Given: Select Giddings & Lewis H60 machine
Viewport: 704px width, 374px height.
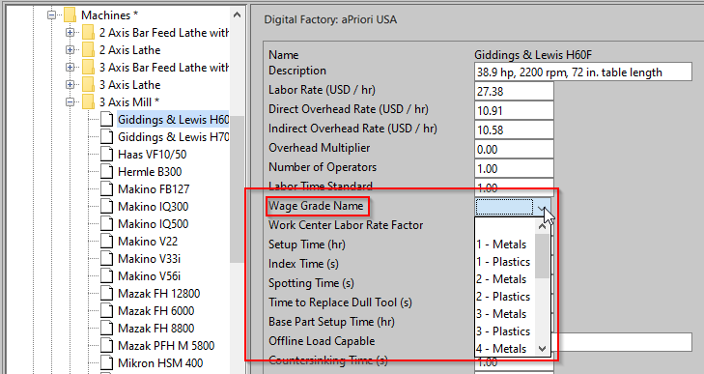Looking at the screenshot, I should coord(173,120).
